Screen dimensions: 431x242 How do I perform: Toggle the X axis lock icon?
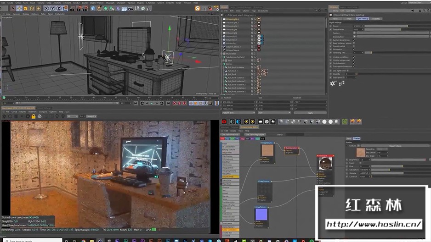coord(47,8)
